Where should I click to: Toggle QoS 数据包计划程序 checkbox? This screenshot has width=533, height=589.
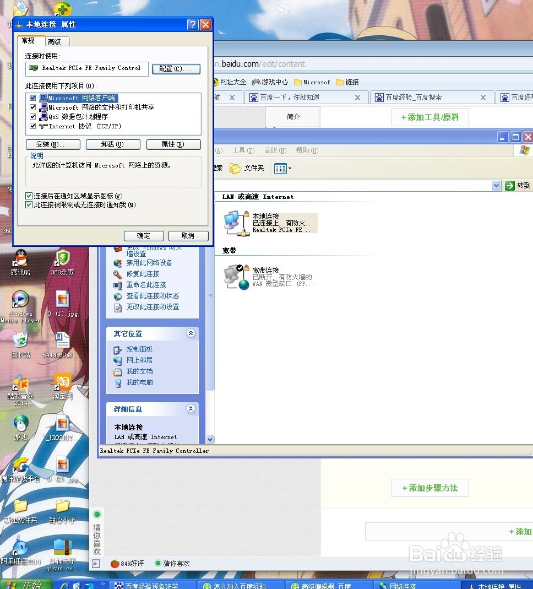click(x=32, y=116)
